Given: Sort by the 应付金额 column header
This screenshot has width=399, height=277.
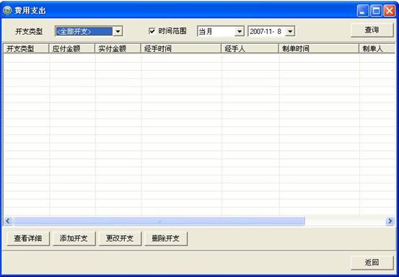Looking at the screenshot, I should (71, 48).
